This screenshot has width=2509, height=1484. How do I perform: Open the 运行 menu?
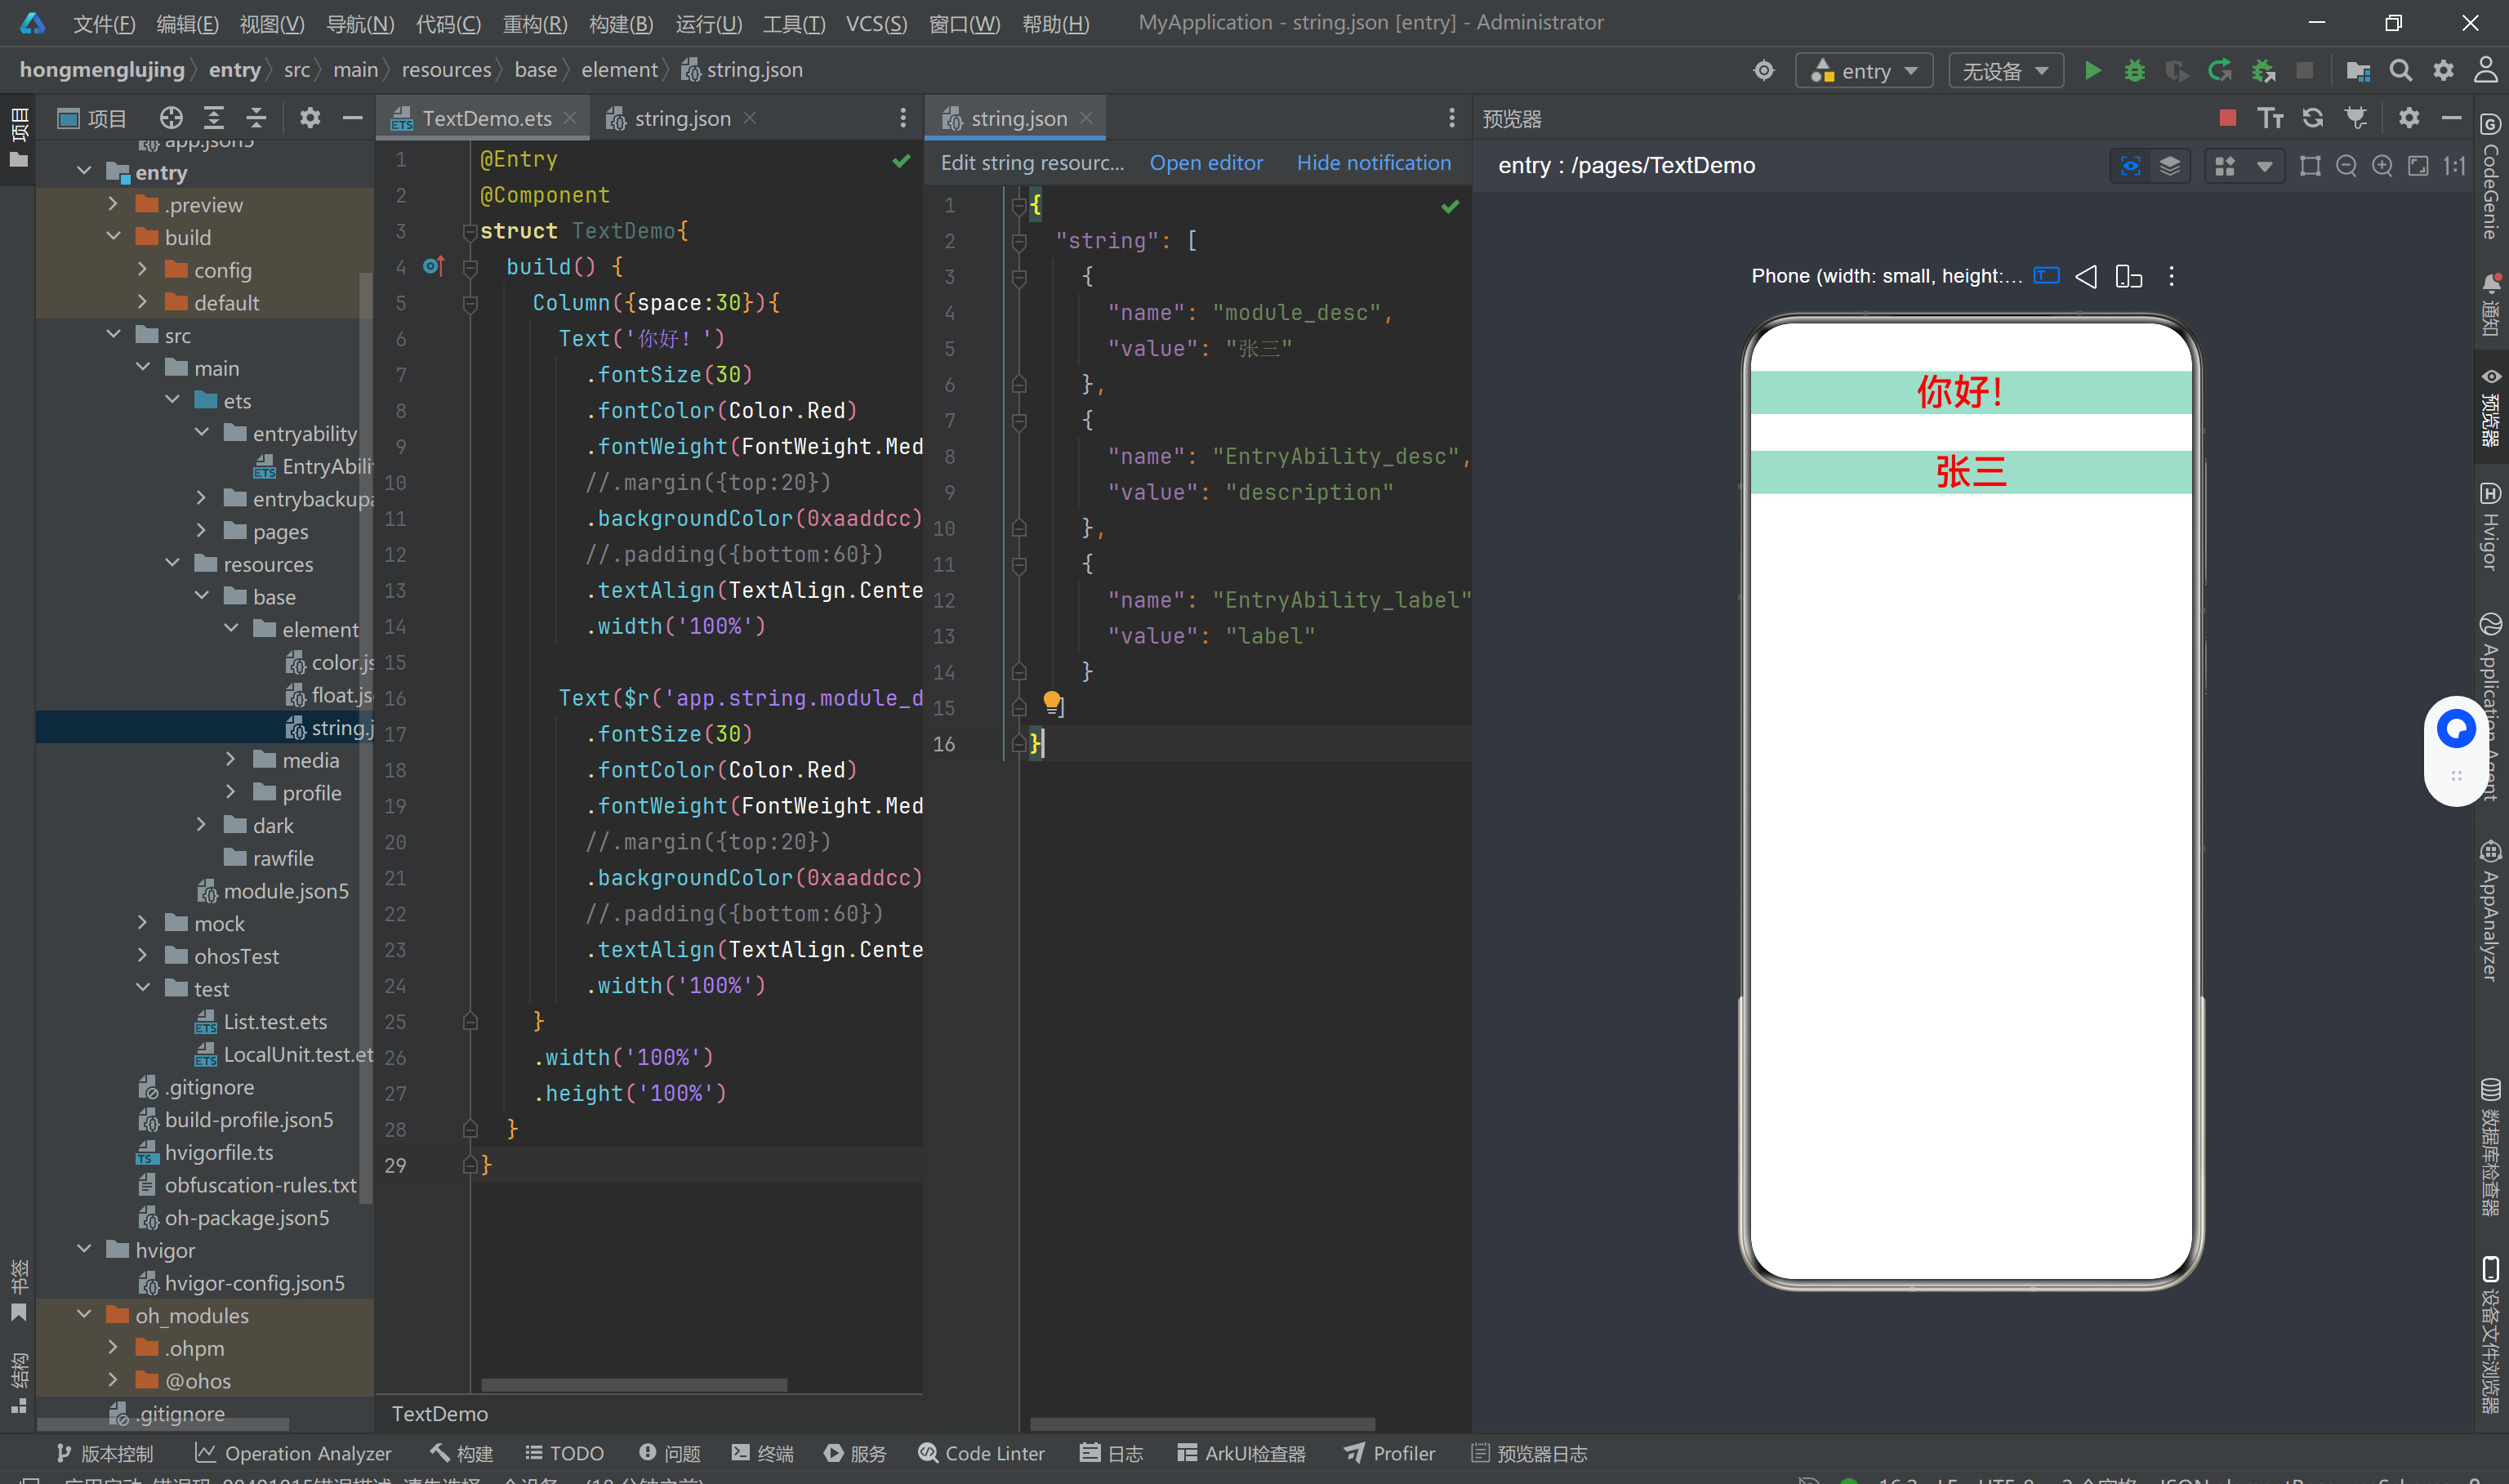click(708, 23)
